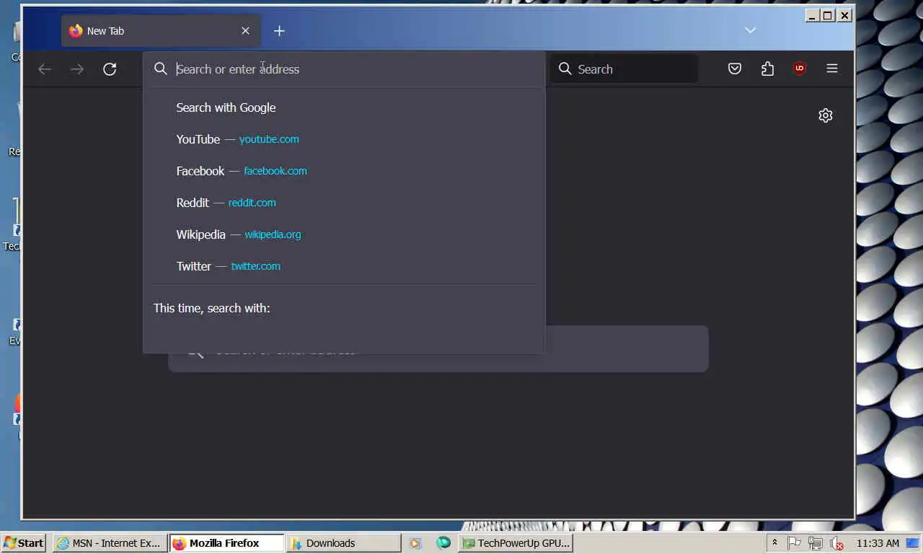923x554 pixels.
Task: Click the Windows Start button
Action: pyautogui.click(x=24, y=543)
